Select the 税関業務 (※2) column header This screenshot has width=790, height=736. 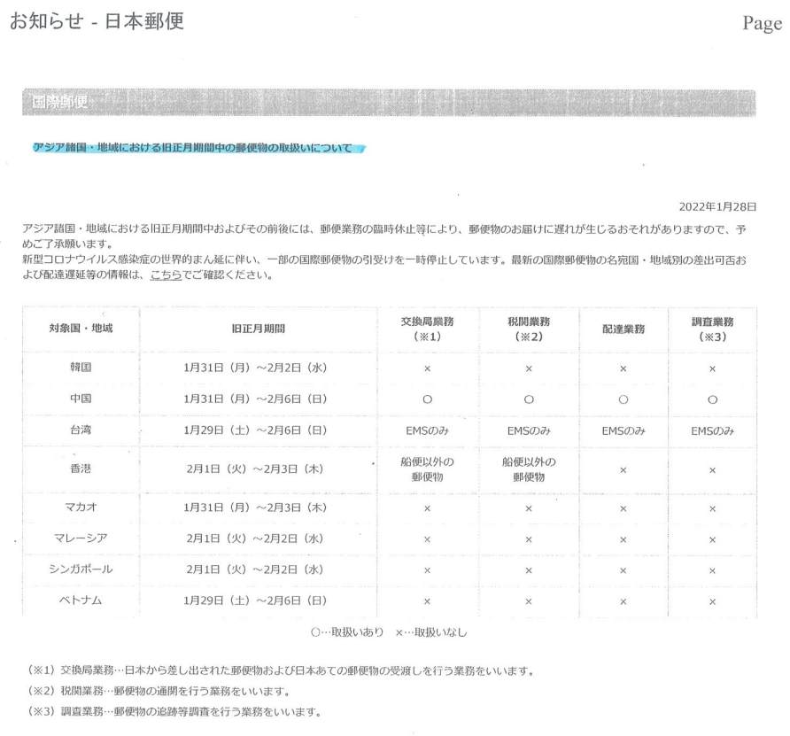click(x=528, y=329)
